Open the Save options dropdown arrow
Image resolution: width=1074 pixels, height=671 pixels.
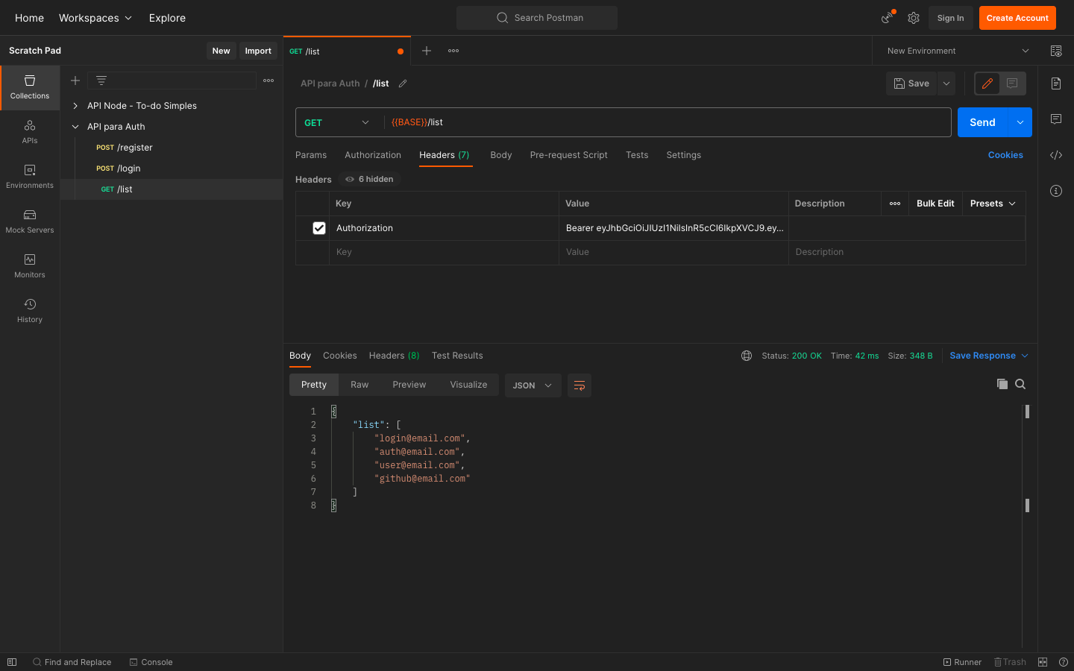pos(946,84)
